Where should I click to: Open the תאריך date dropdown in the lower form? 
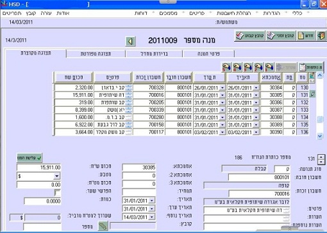point(152,200)
